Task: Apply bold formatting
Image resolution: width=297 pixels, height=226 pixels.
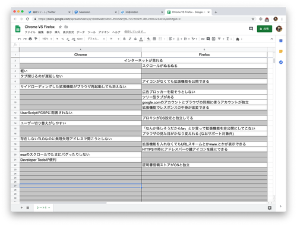Action: tap(124, 39)
